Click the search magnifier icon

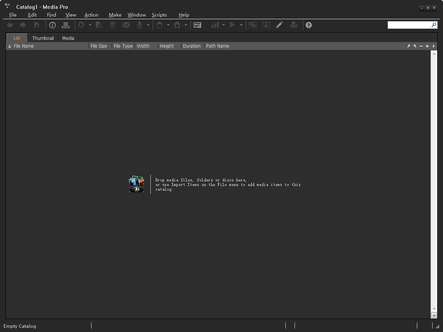[x=434, y=25]
